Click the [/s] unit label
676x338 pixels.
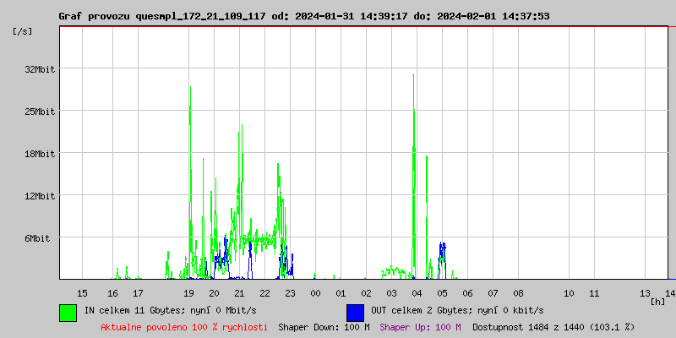click(x=24, y=31)
